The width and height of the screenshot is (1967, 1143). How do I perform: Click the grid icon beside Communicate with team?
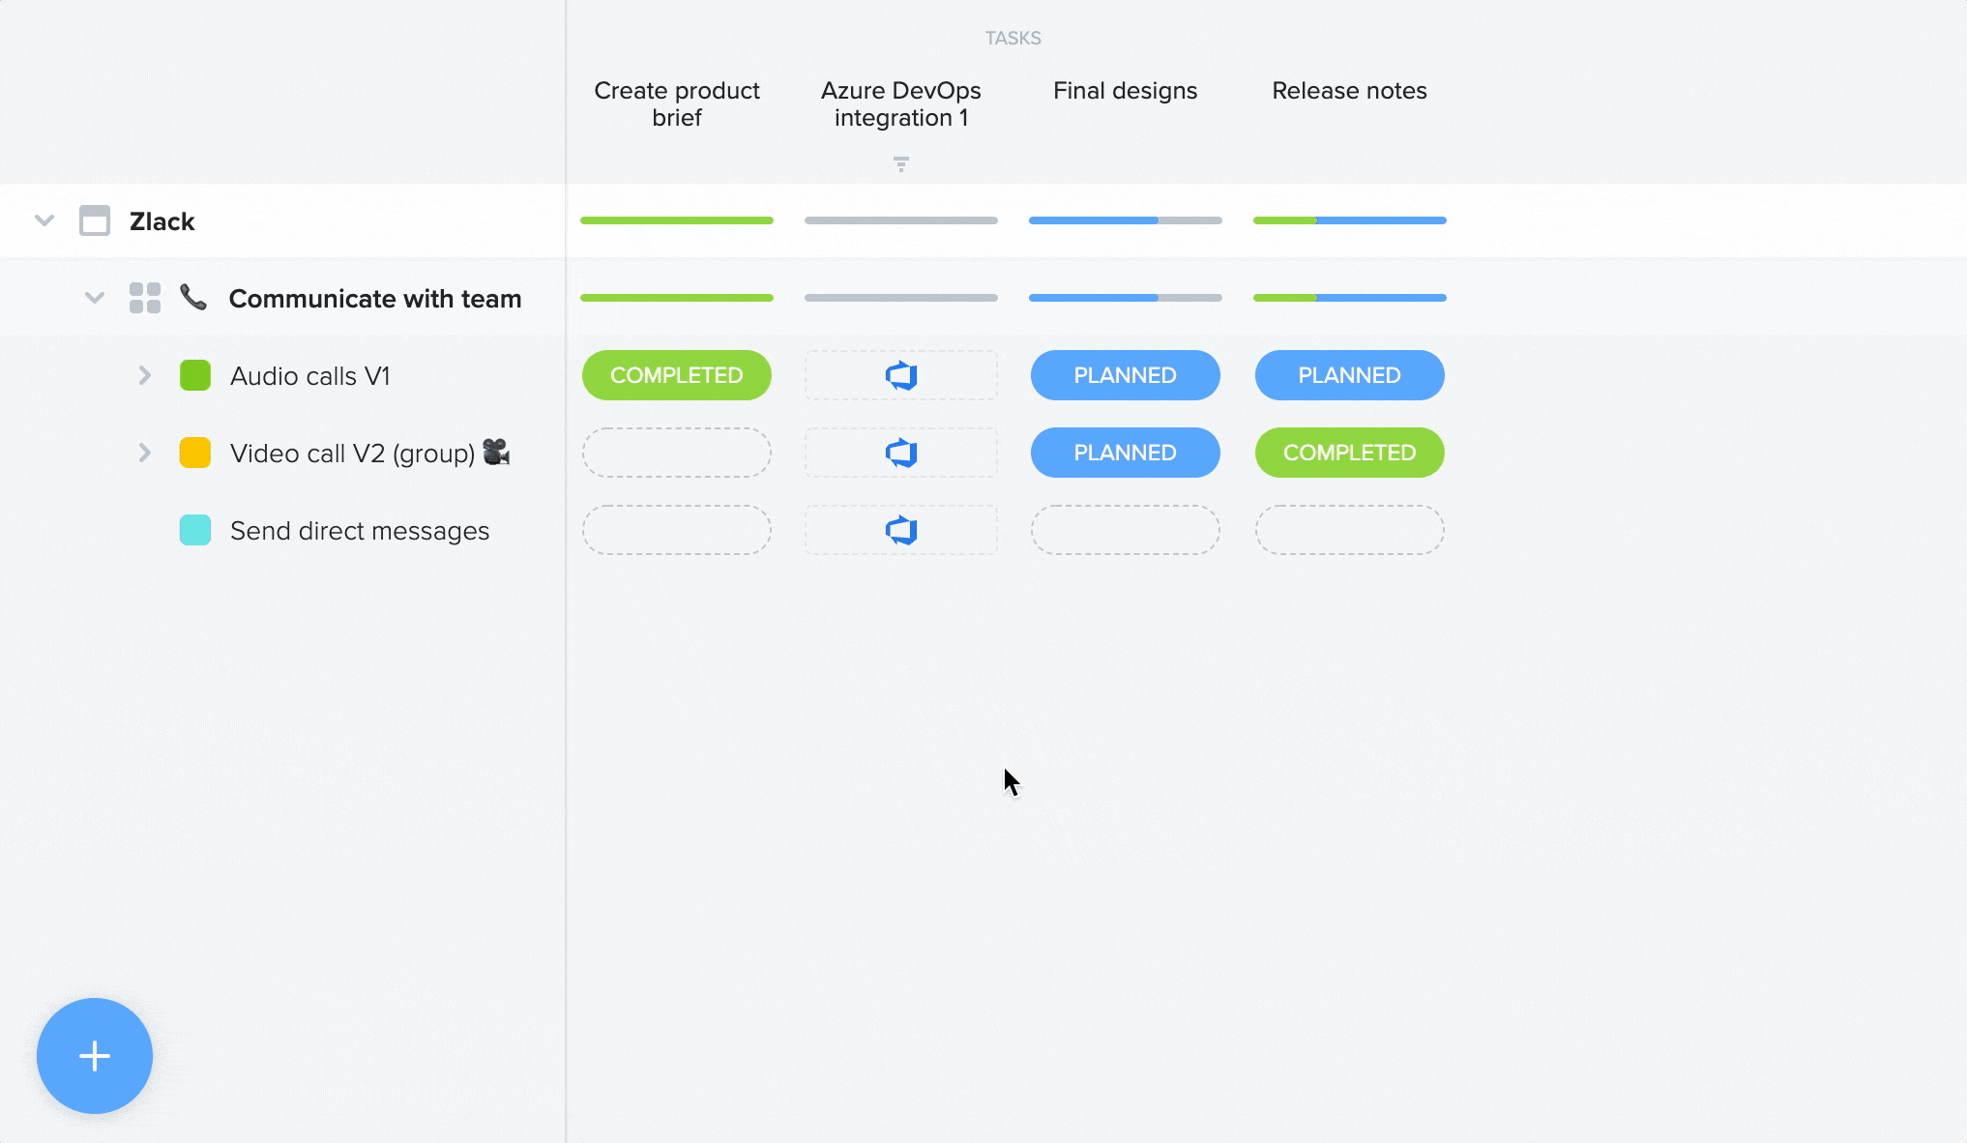tap(144, 298)
